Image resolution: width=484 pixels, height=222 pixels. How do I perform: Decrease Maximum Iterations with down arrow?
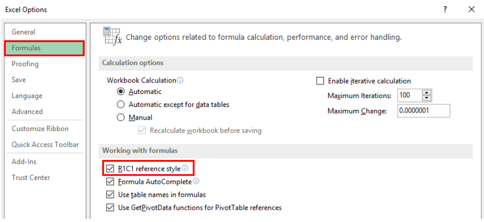point(426,98)
